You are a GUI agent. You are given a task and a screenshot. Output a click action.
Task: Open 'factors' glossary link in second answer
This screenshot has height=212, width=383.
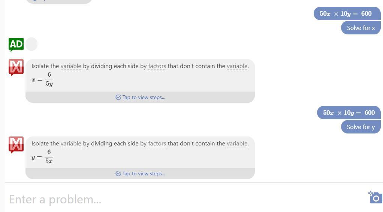click(157, 144)
